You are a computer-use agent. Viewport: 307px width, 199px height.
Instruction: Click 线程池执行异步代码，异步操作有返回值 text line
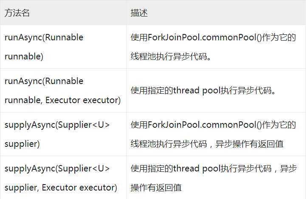(x=207, y=144)
